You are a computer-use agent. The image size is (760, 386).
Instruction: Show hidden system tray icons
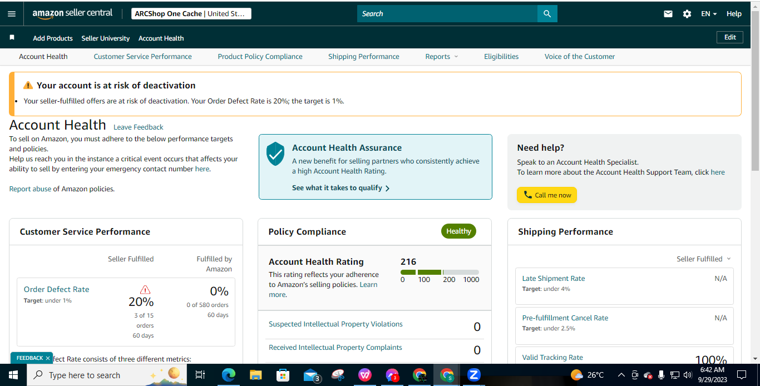coord(621,375)
